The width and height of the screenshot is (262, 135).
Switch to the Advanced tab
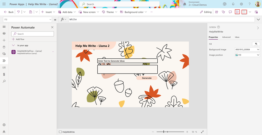point(226,37)
